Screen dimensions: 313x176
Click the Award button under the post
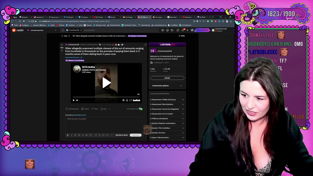pos(85,109)
